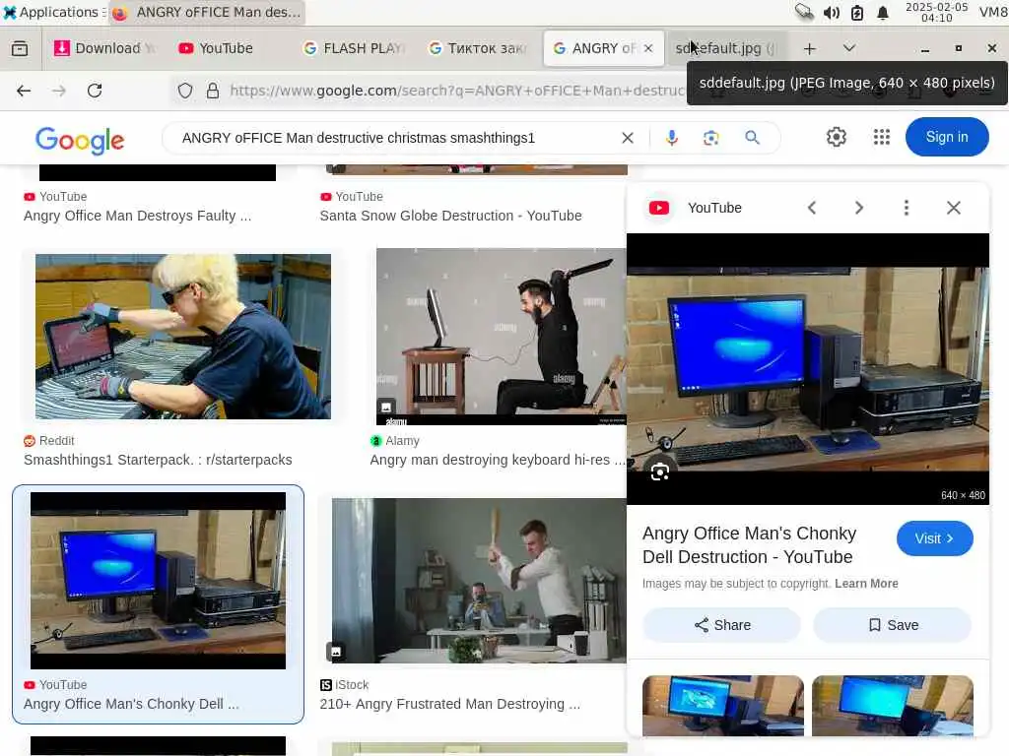The height and width of the screenshot is (756, 1009).
Task: Go to previous image in preview panel
Action: (812, 208)
